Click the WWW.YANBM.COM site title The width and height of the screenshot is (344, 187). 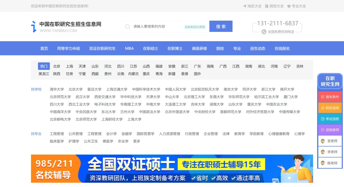[58, 31]
